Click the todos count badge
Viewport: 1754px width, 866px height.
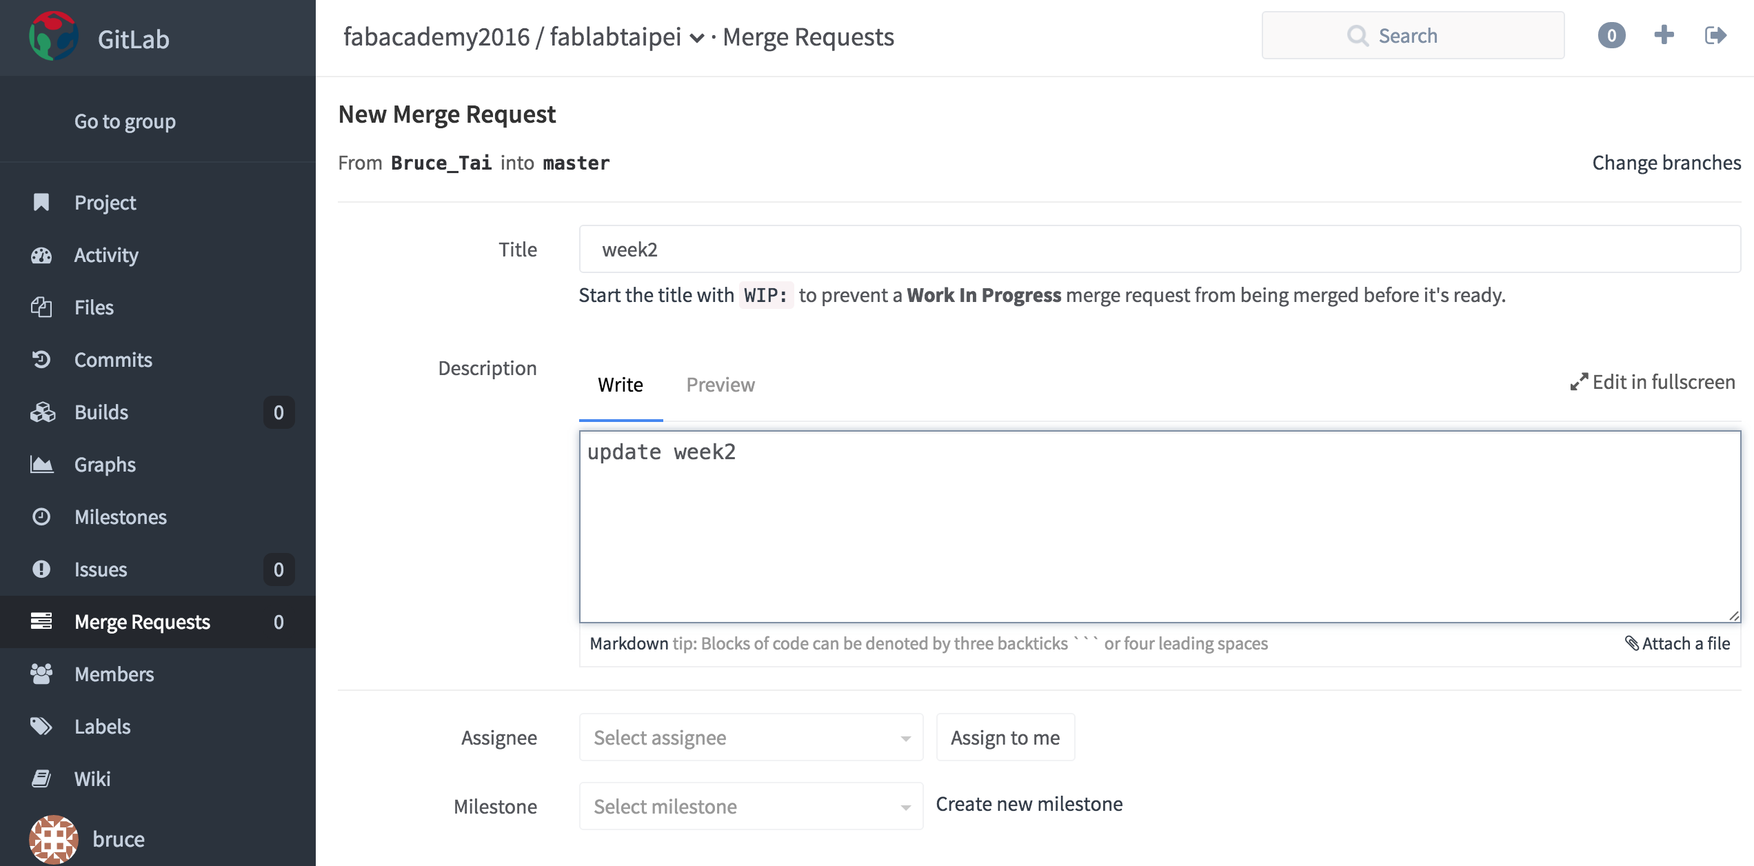point(1611,35)
